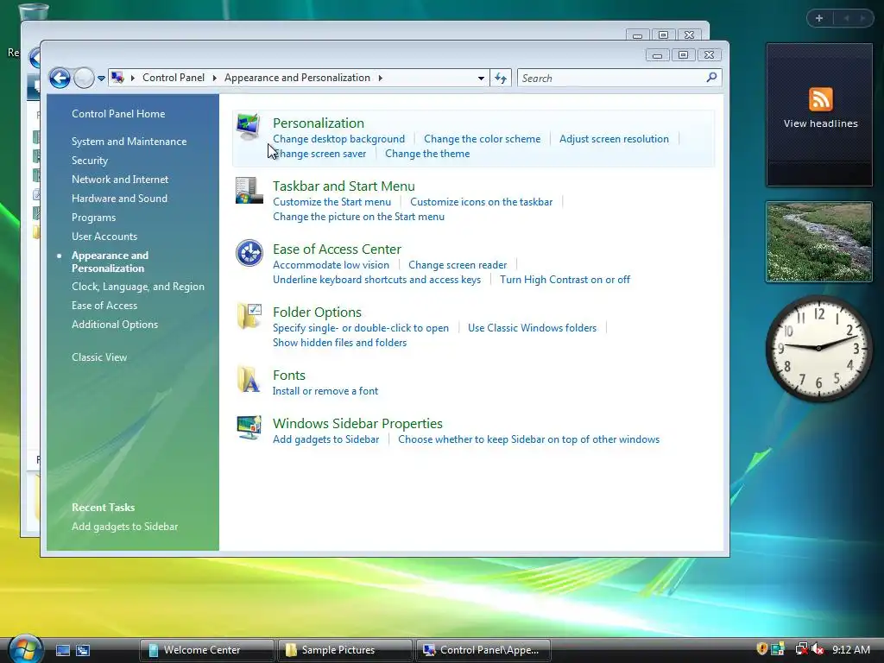Focus the Search input field

(611, 78)
